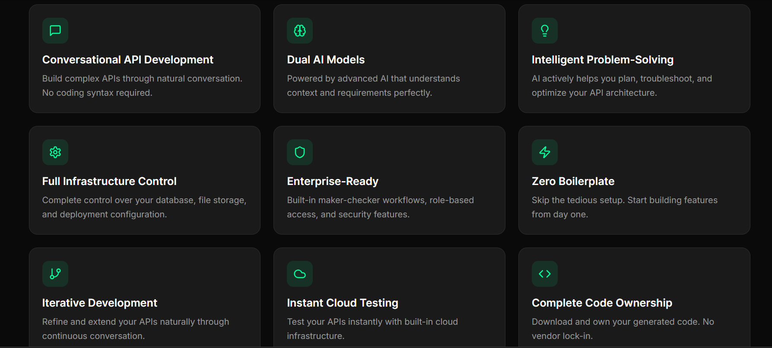Click the Complete Code Ownership title
Image resolution: width=772 pixels, height=348 pixels.
tap(602, 303)
